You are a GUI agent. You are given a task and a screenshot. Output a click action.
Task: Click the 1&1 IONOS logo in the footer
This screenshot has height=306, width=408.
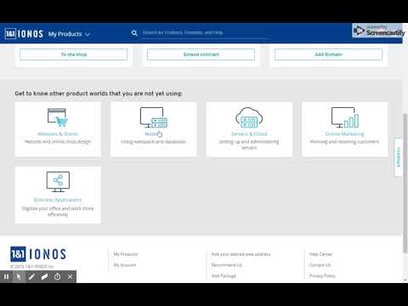click(x=38, y=254)
